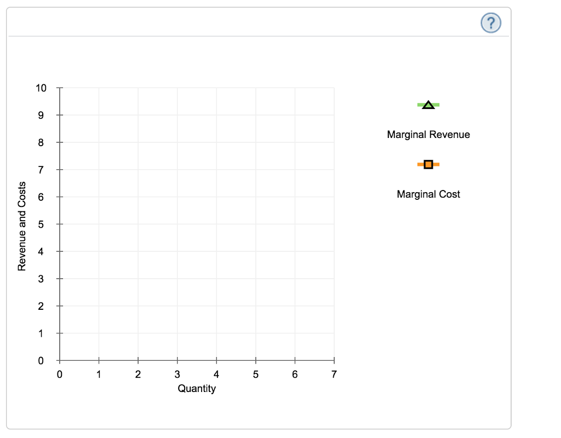Click the Marginal Revenue legend label
This screenshot has width=561, height=438.
click(428, 135)
